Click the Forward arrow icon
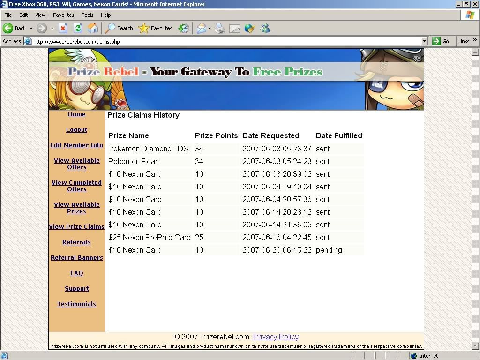480x360 pixels. [x=42, y=28]
